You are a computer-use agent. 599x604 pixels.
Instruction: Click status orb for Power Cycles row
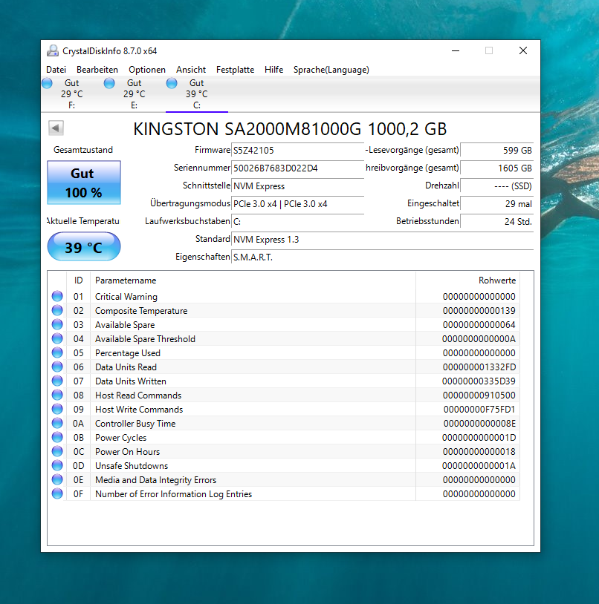pyautogui.click(x=57, y=437)
